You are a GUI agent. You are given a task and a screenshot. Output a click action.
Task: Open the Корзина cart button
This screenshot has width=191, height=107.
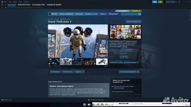click(136, 11)
